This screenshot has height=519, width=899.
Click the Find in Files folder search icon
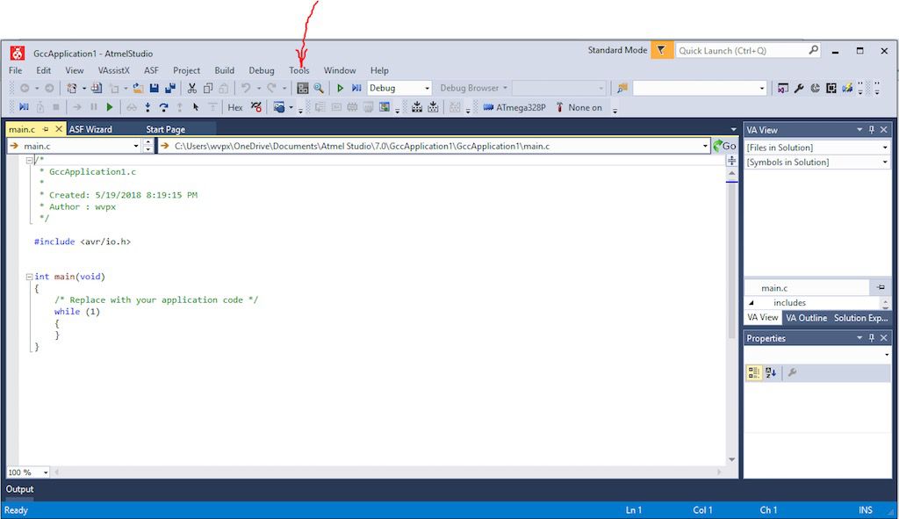pyautogui.click(x=622, y=89)
